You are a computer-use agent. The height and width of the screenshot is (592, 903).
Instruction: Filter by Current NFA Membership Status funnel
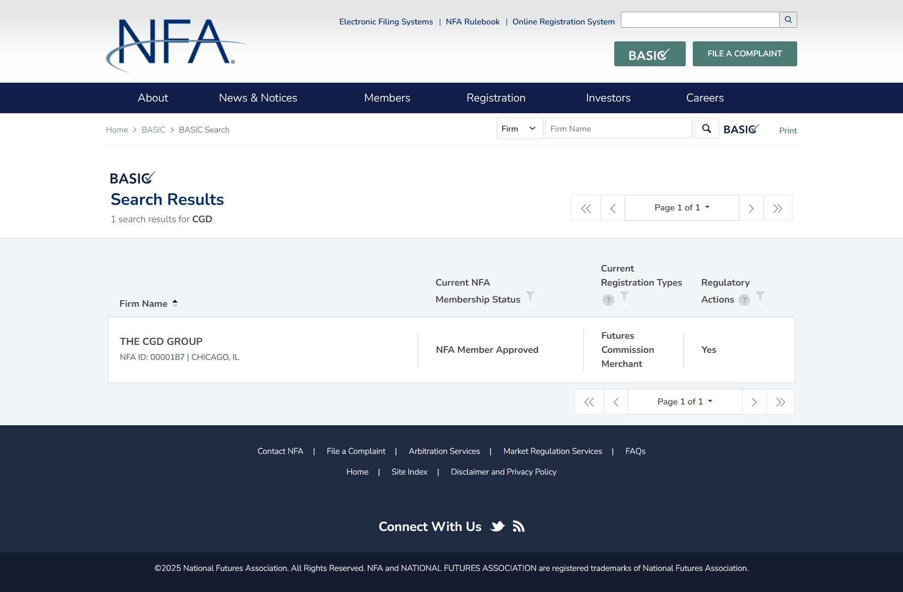click(530, 296)
